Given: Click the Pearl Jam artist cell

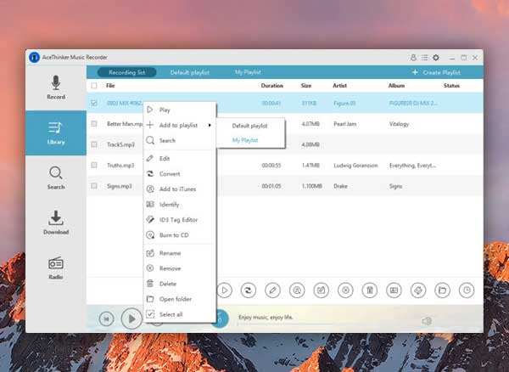Looking at the screenshot, I should pos(344,124).
